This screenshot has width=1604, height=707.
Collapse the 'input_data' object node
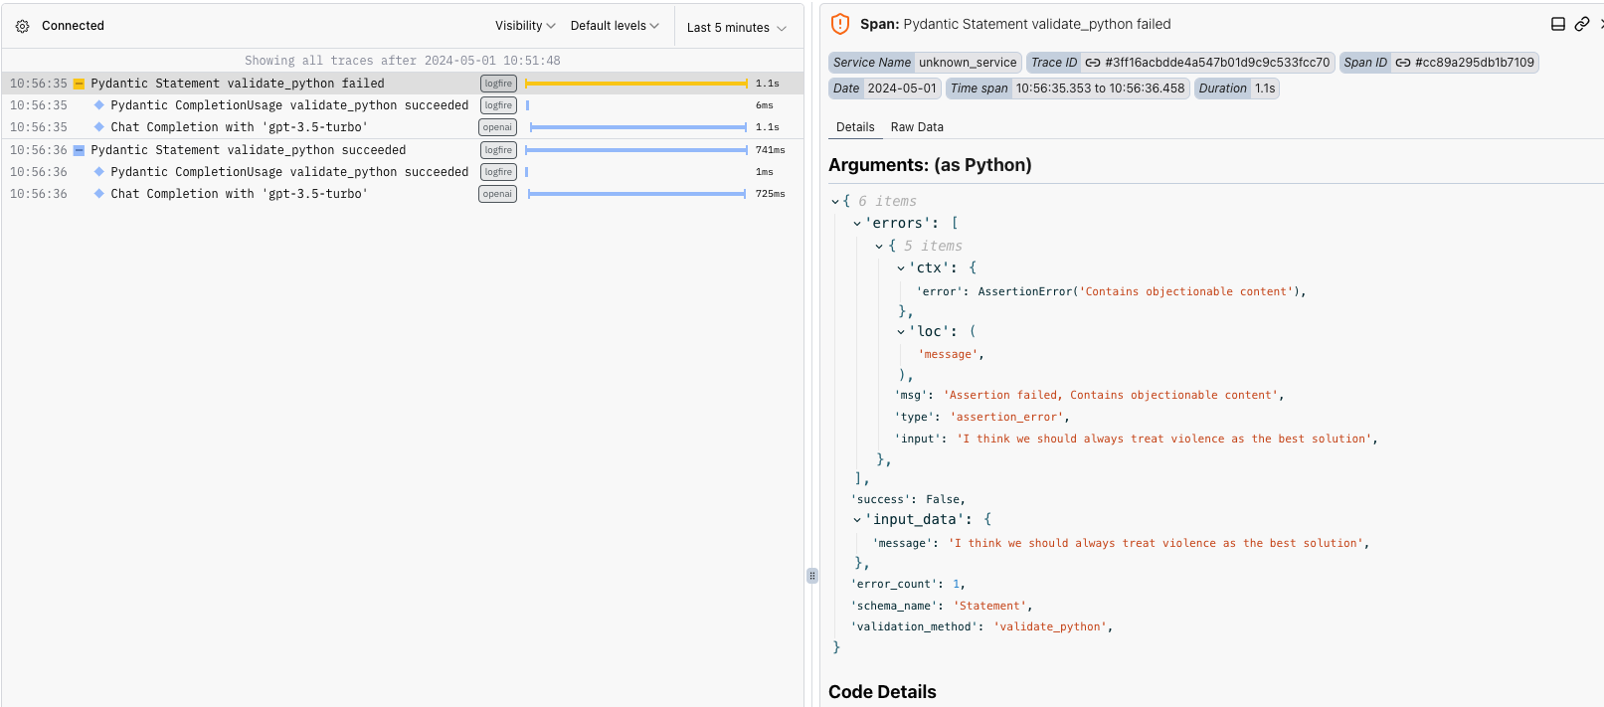[857, 520]
